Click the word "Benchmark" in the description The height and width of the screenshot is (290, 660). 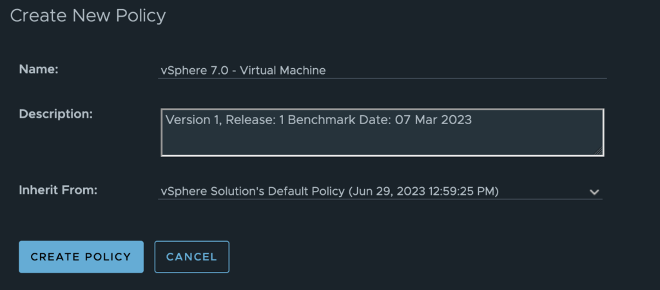318,120
